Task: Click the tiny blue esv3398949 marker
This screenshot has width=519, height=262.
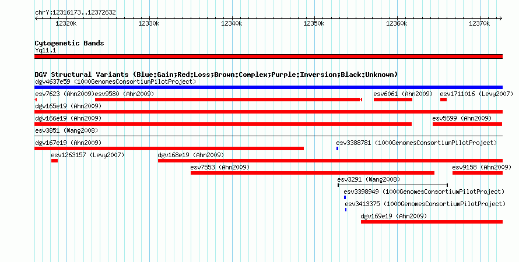Action: click(x=345, y=197)
